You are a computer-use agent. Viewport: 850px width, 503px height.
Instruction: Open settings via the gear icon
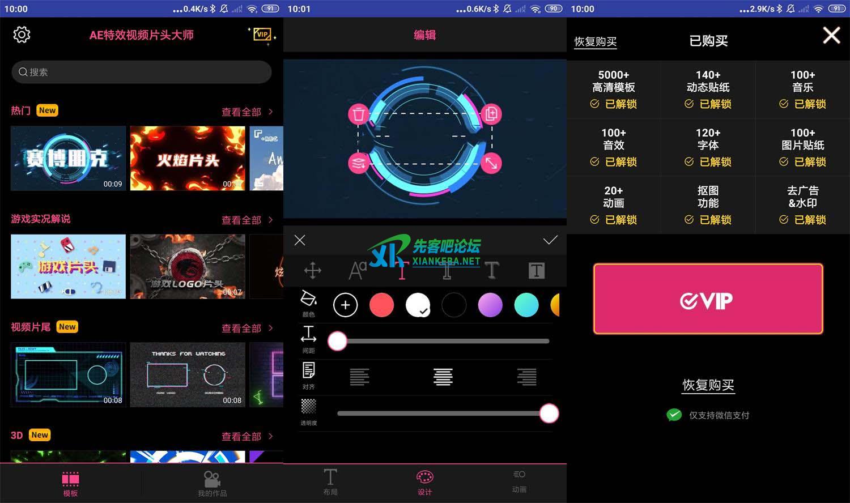22,35
